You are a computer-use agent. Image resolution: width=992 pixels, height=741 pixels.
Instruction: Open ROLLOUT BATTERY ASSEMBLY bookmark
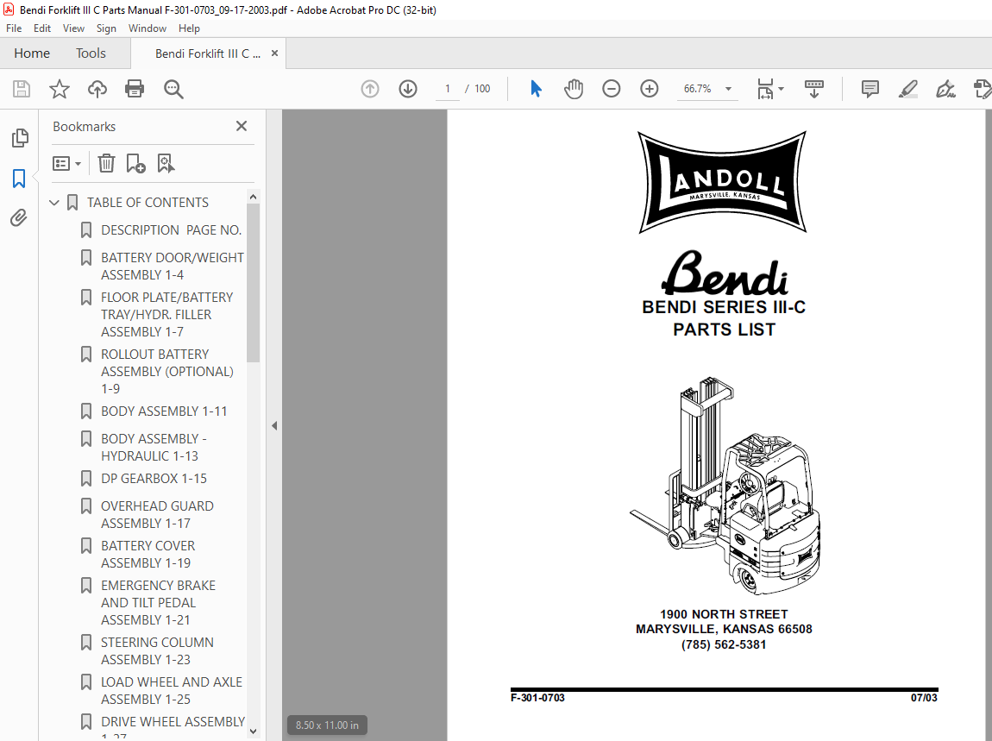pos(167,372)
